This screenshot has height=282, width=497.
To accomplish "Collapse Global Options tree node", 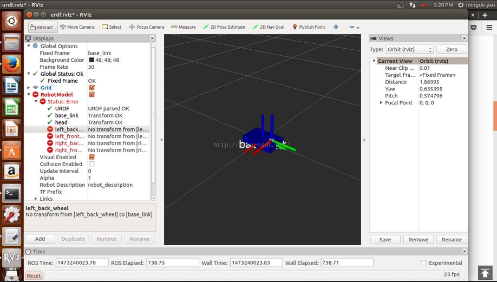I will pyautogui.click(x=29, y=46).
